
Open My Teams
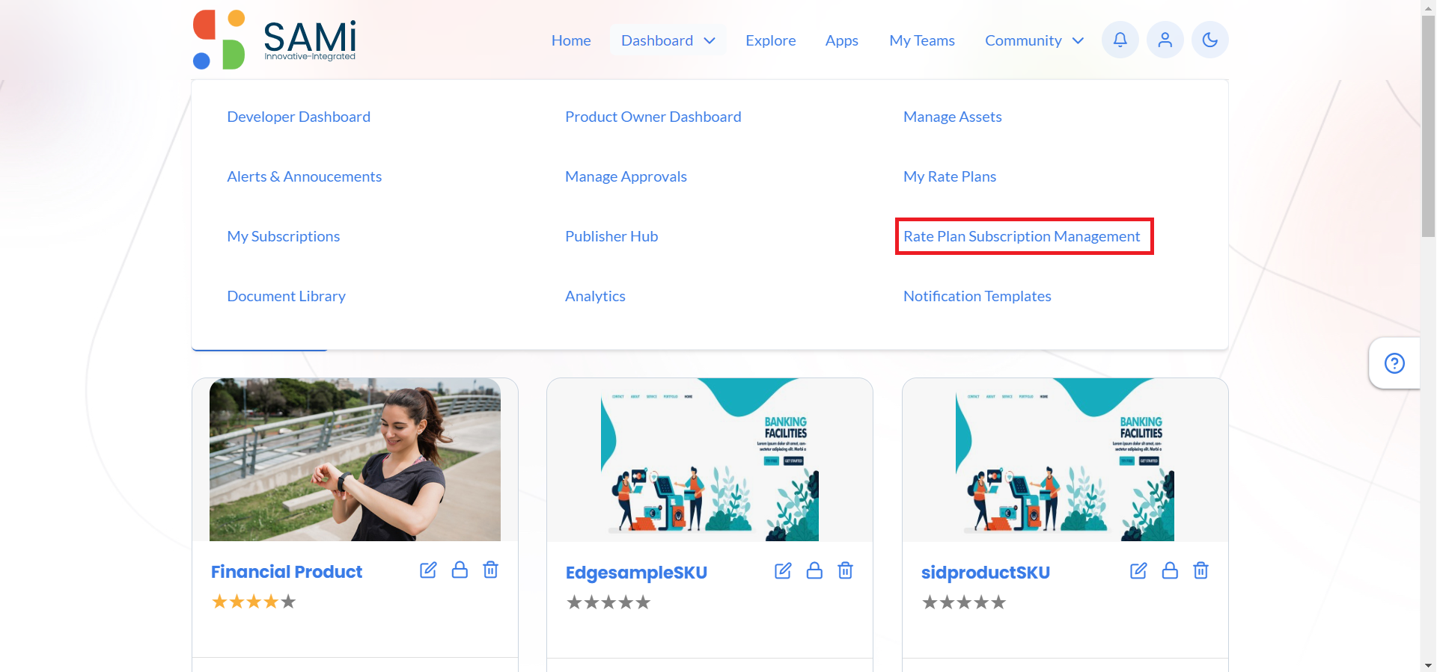click(921, 40)
